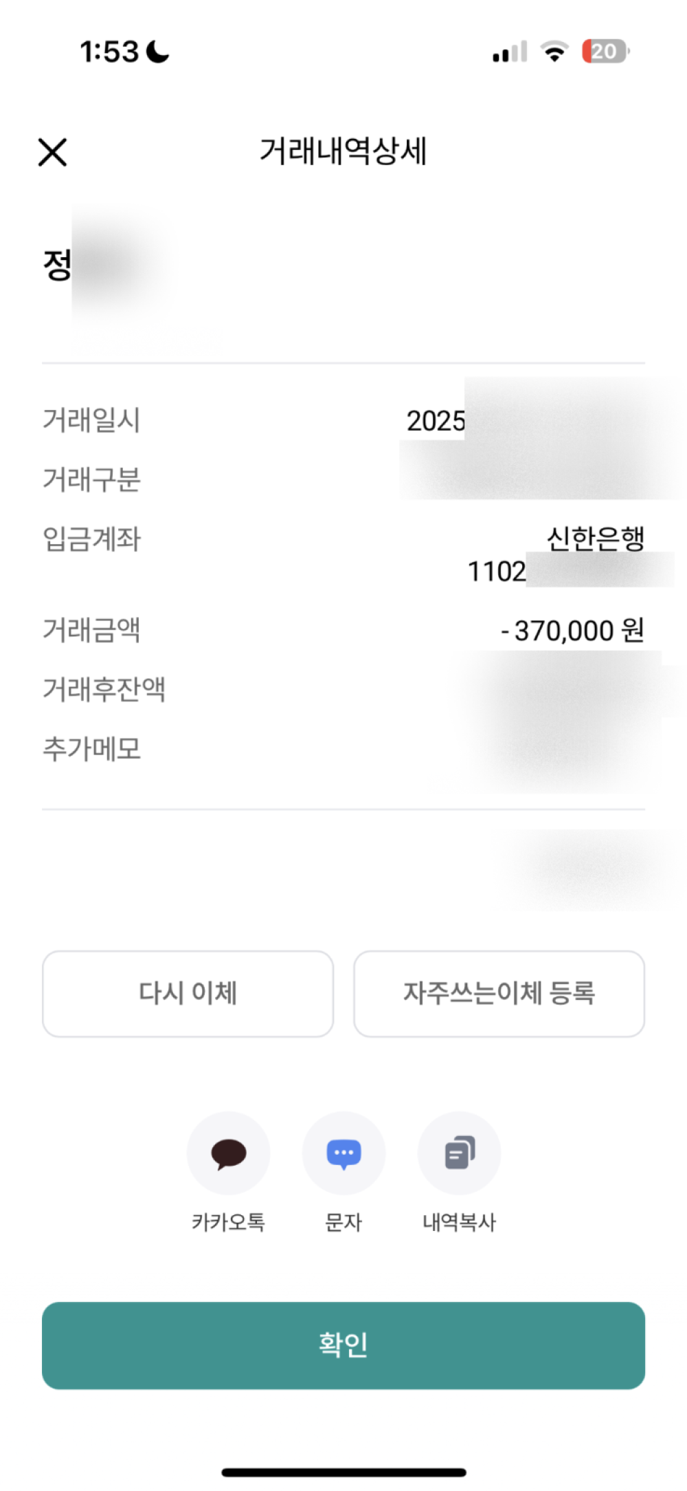This screenshot has width=687, height=1491.
Task: Tap the Wi-Fi icon in status bar
Action: [554, 52]
